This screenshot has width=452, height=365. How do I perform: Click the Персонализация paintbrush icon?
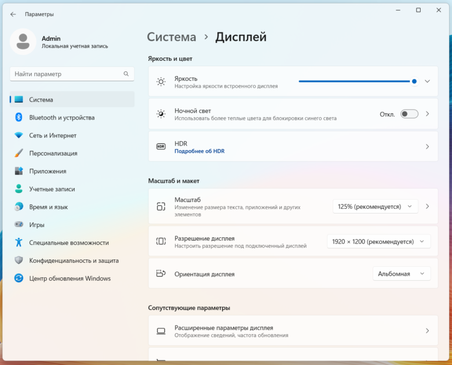(19, 153)
